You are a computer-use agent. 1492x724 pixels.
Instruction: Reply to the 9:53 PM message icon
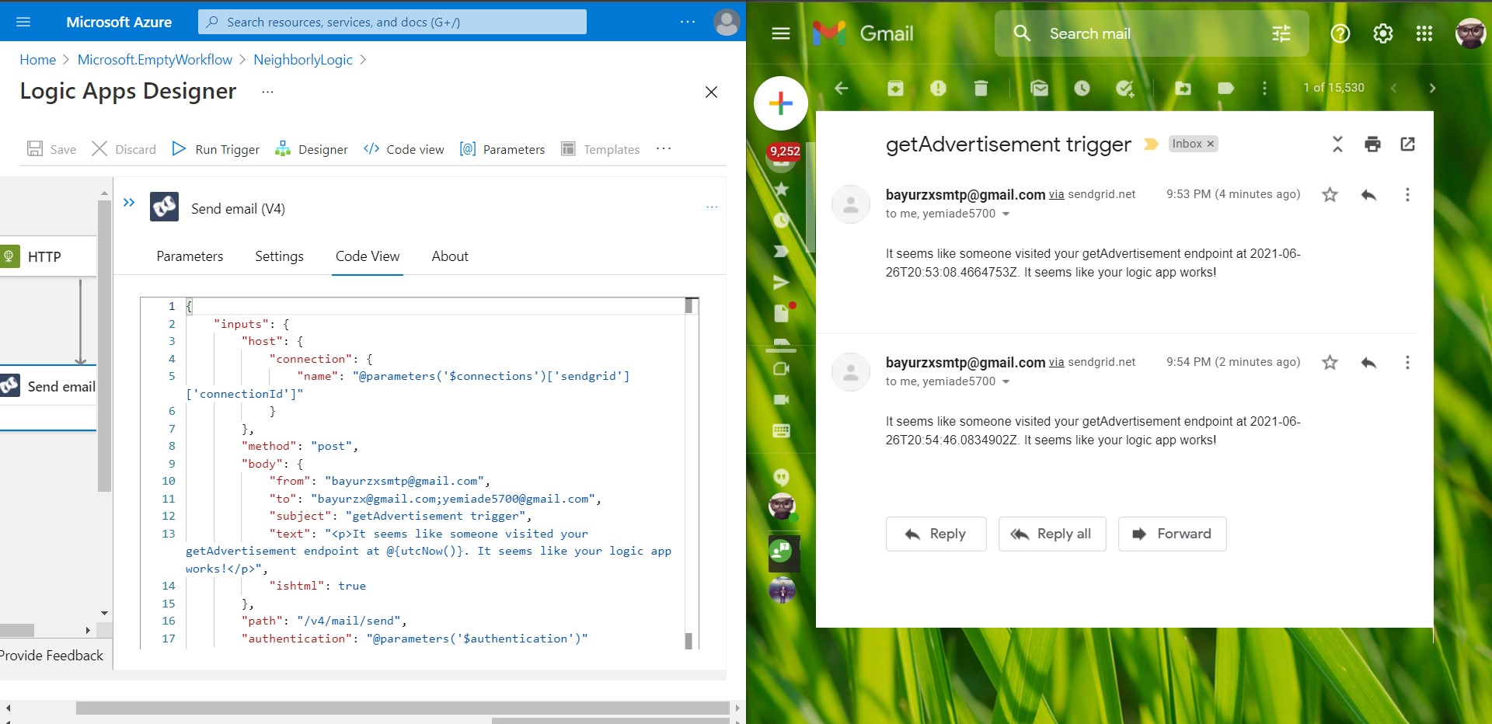point(1369,195)
